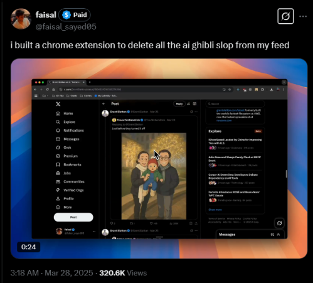This screenshot has width=313, height=283.
Task: Click the X logo in the video's sidebar
Action: [58, 104]
